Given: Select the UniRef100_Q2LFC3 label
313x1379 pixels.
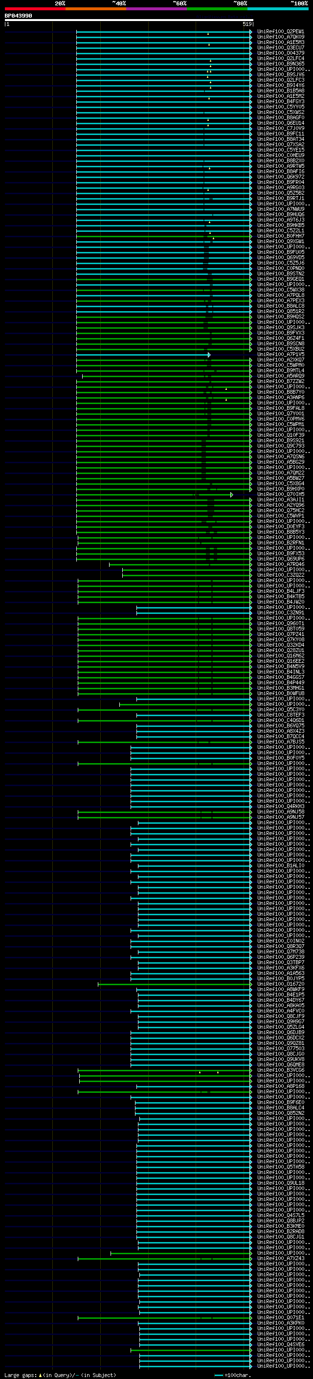Looking at the screenshot, I should [281, 80].
